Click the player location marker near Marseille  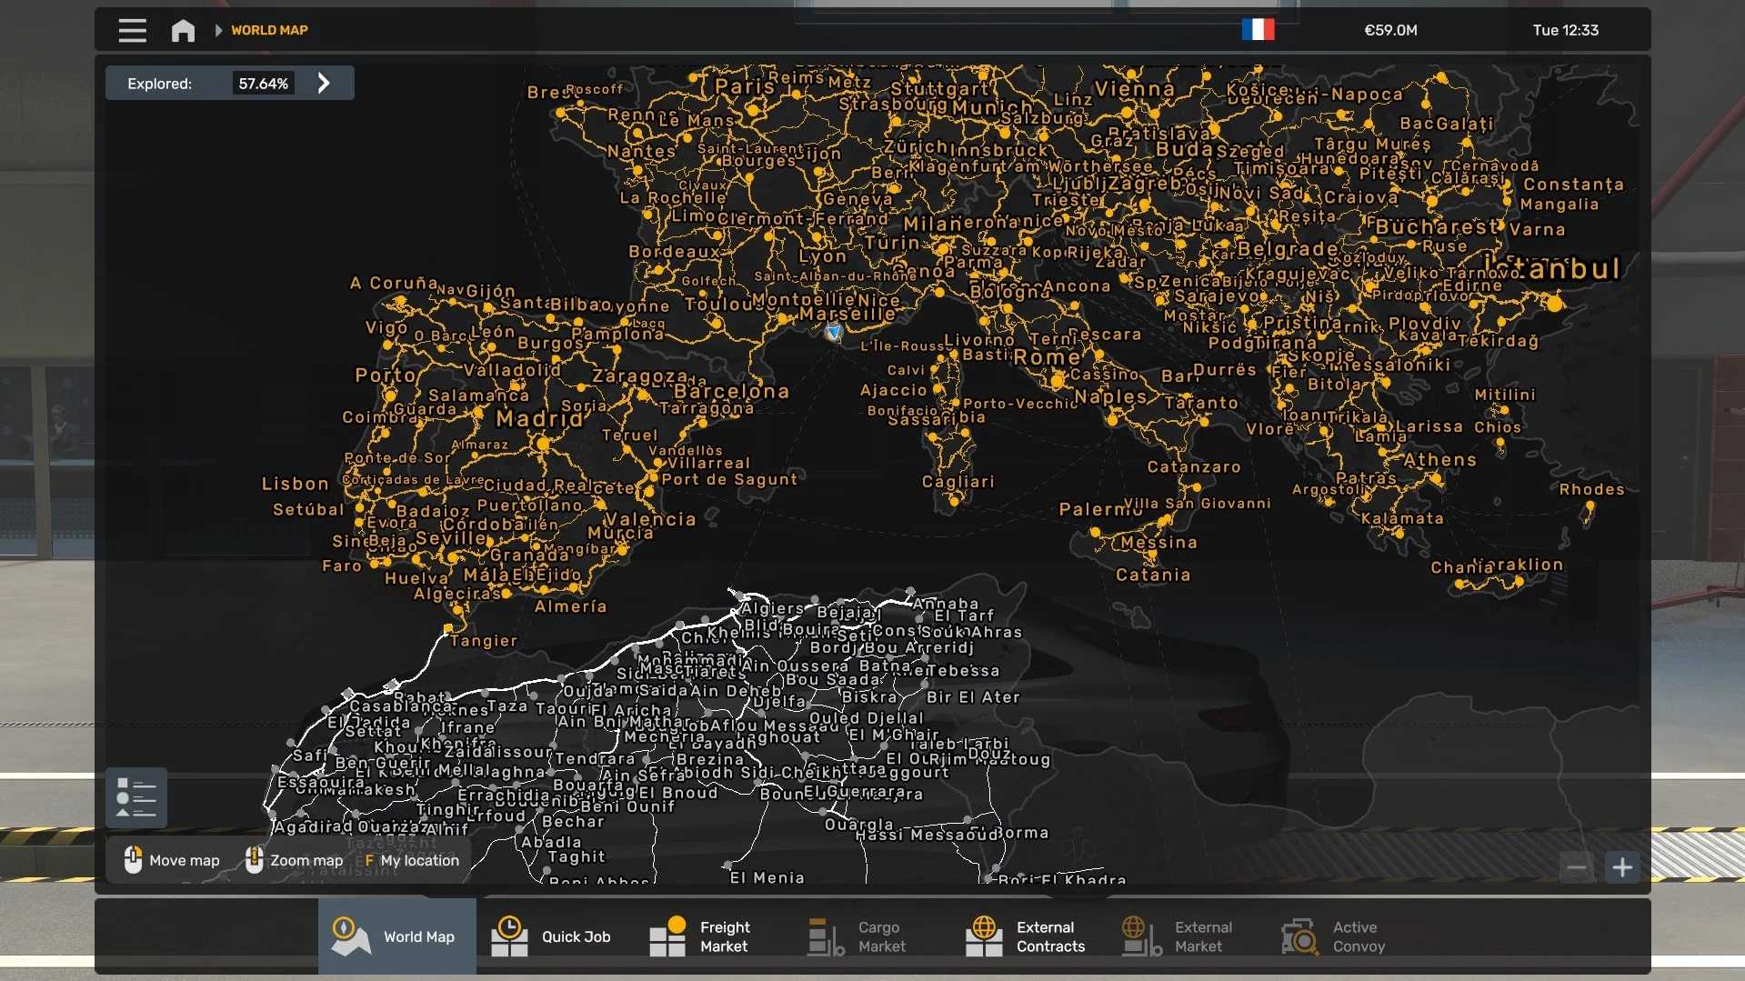click(833, 333)
